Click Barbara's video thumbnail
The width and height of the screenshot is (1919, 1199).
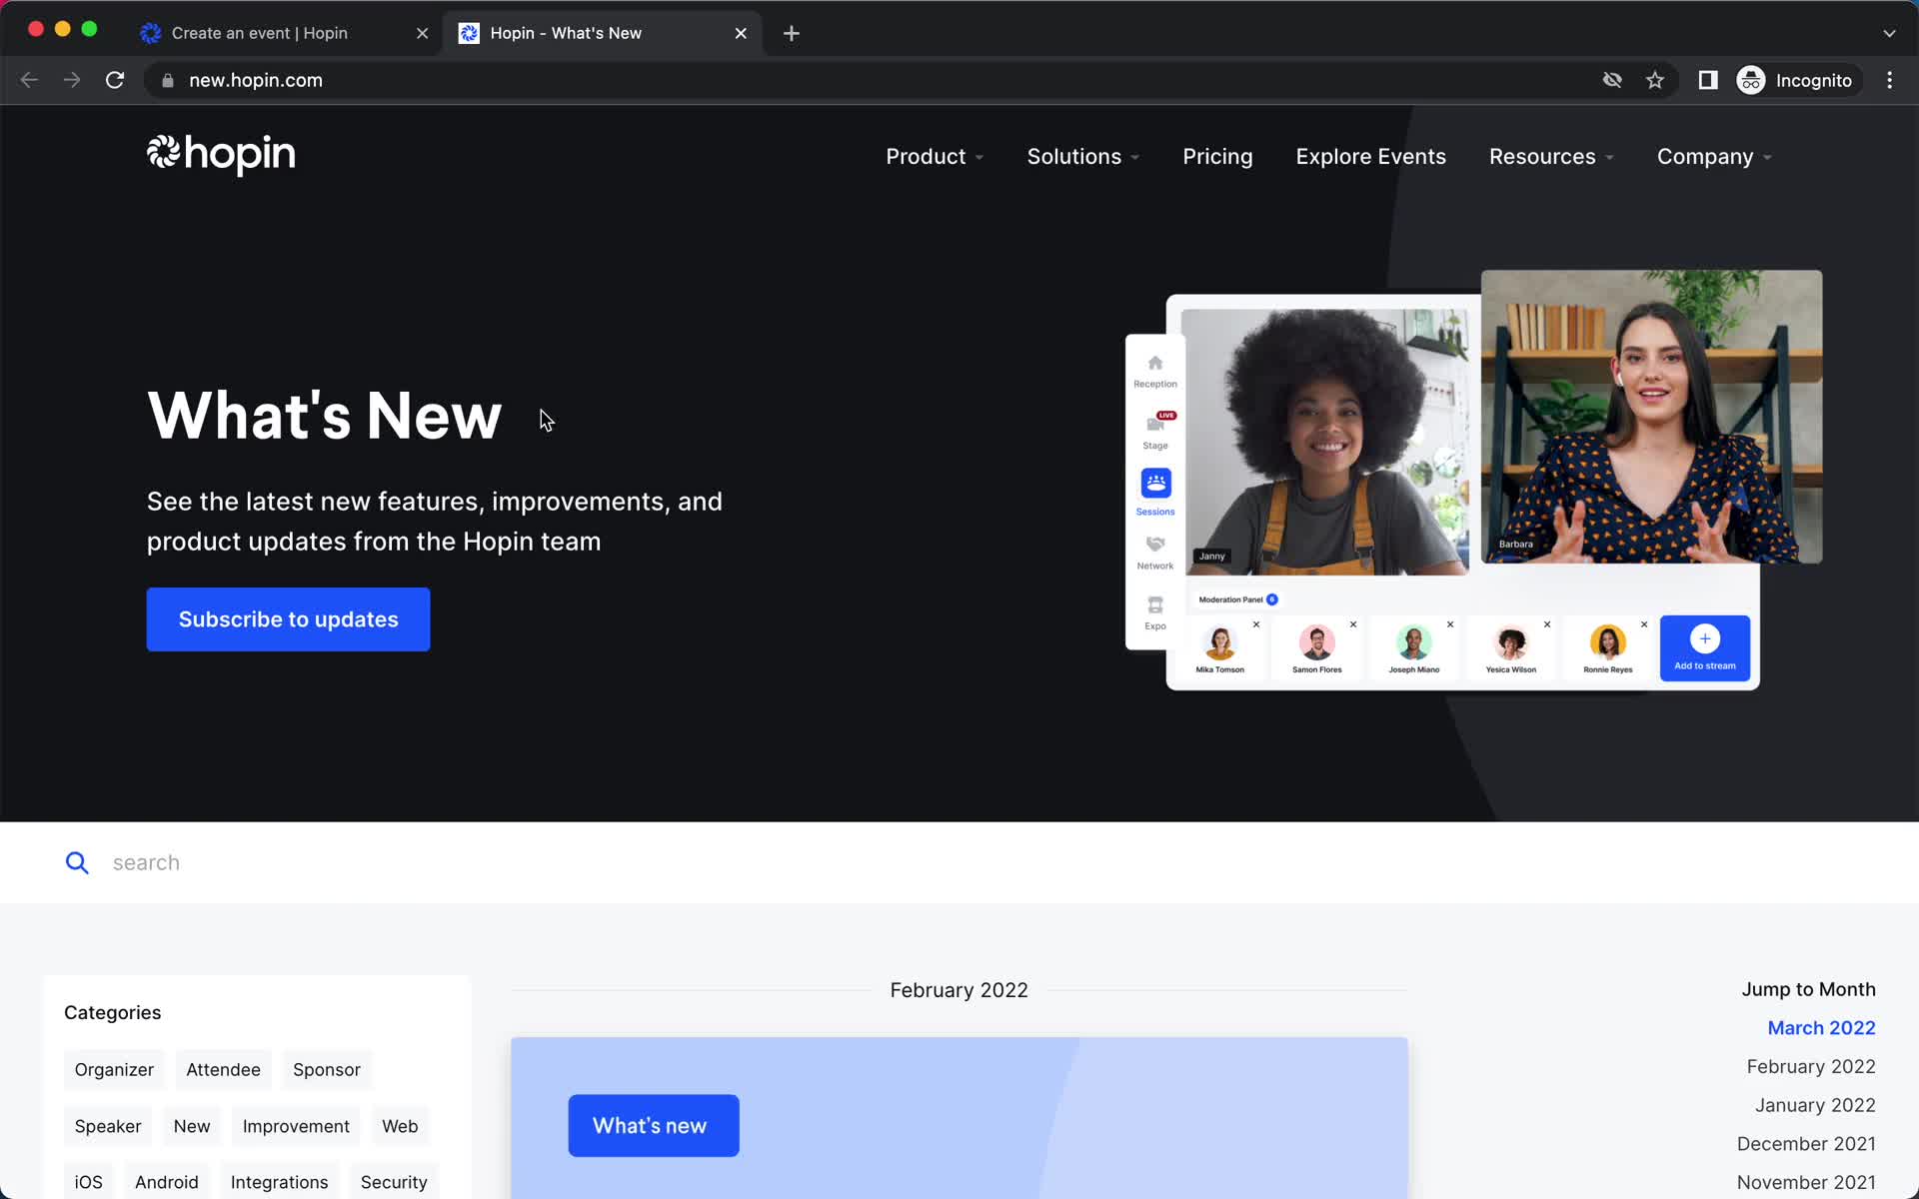tap(1651, 417)
